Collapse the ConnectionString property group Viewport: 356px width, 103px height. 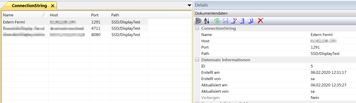[x=197, y=28]
